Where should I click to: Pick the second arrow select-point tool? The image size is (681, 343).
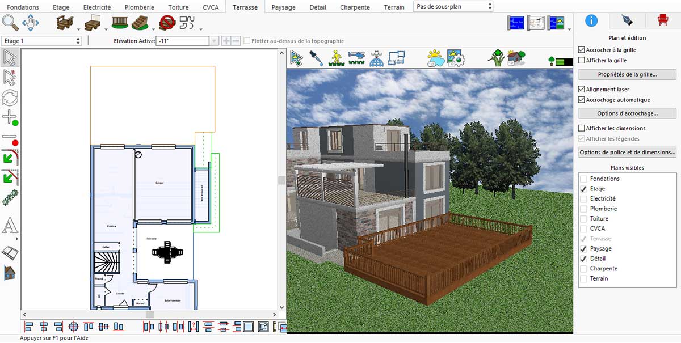[10, 77]
